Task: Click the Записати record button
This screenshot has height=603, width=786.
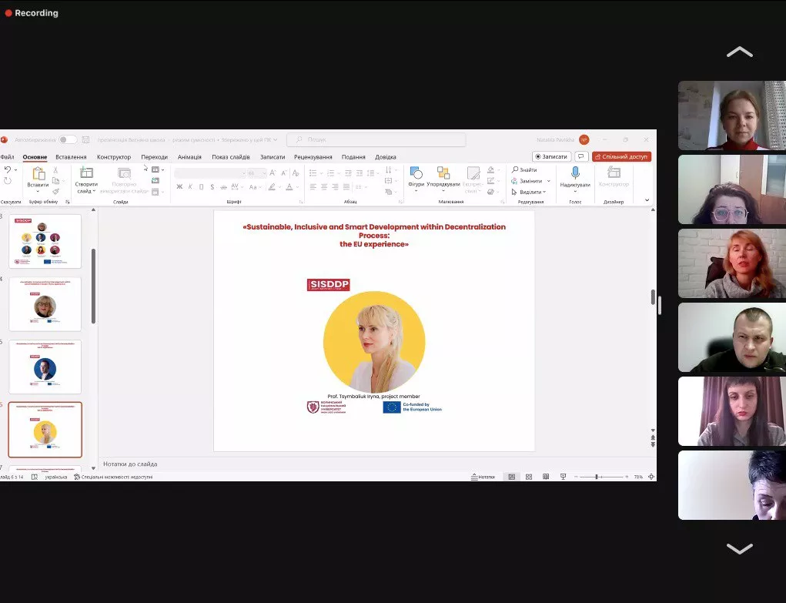Action: (551, 156)
